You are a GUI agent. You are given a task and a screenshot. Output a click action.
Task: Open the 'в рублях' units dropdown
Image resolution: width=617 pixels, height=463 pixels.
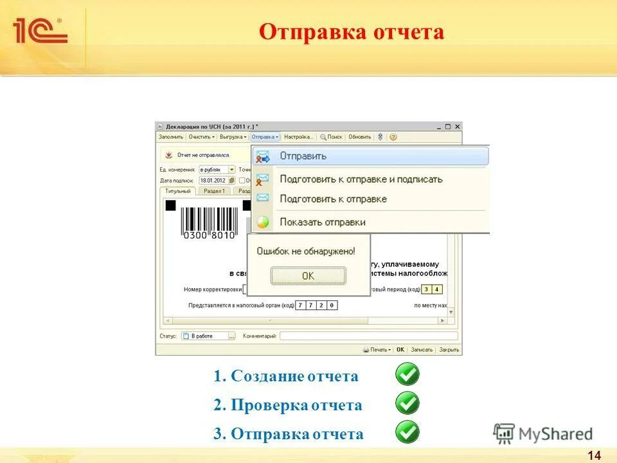point(231,169)
